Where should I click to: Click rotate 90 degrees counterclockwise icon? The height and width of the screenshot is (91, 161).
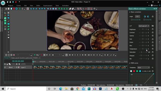pos(145,16)
